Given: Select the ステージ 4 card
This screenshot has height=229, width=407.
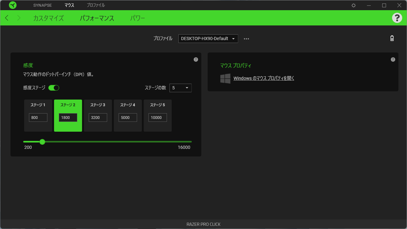Looking at the screenshot, I should point(128,115).
